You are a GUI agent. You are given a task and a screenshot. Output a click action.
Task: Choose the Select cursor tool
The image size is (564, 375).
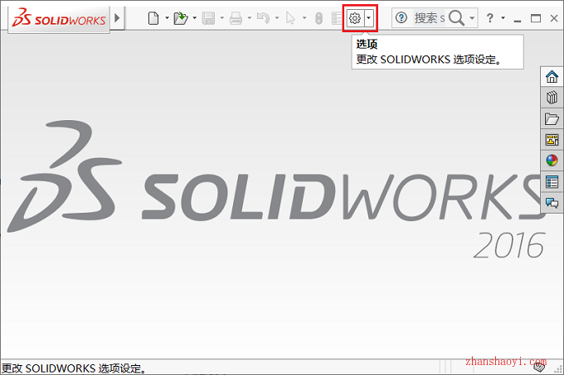coord(290,18)
